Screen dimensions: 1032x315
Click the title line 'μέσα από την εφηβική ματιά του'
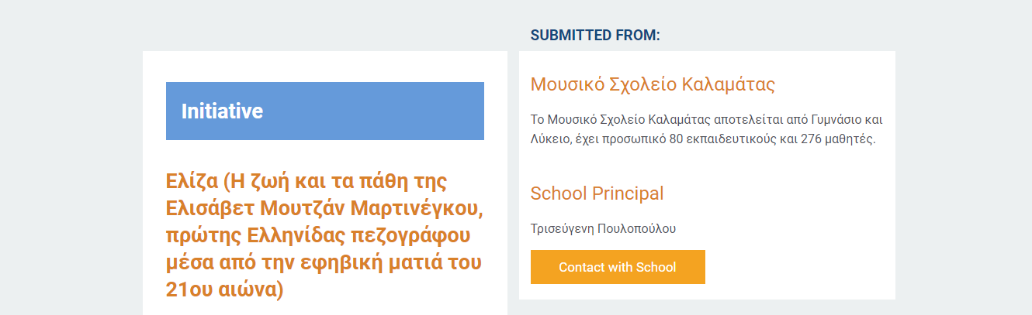324,262
